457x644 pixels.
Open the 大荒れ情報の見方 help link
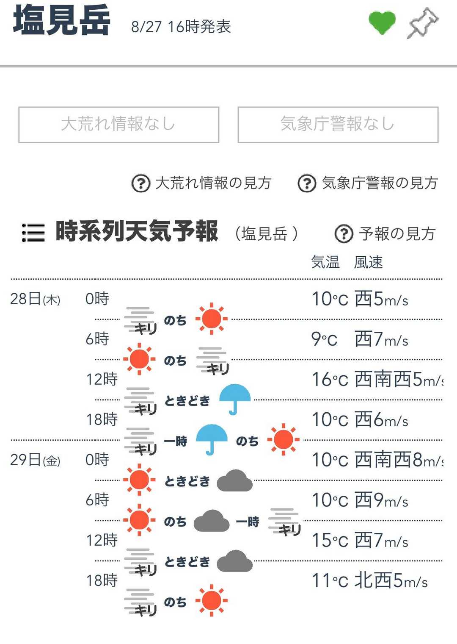pyautogui.click(x=213, y=183)
